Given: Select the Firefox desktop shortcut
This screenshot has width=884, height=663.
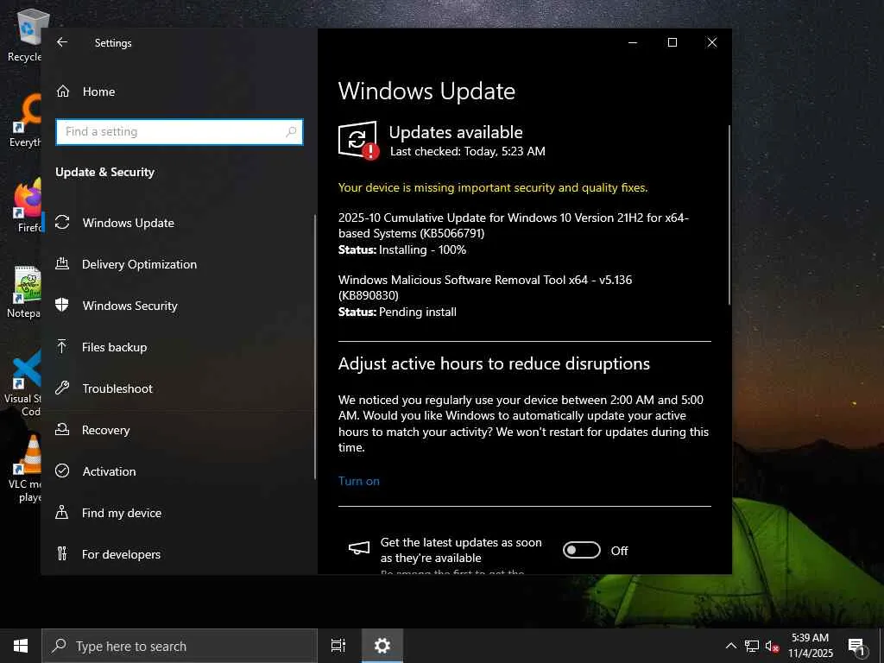Looking at the screenshot, I should [28, 205].
